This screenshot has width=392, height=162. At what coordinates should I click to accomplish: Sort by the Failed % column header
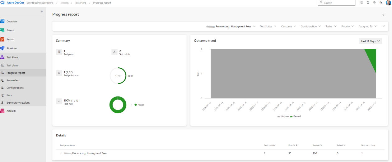pyautogui.click(x=341, y=145)
